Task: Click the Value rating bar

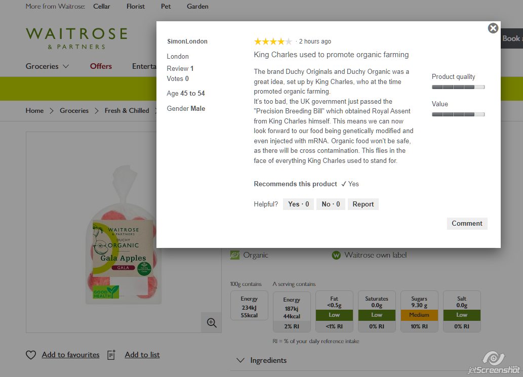Action: point(458,114)
